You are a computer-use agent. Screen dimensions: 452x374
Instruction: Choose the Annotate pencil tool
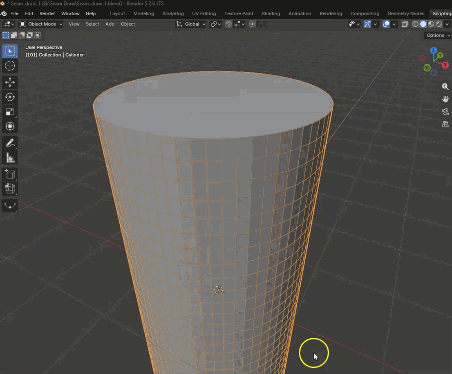(x=10, y=143)
